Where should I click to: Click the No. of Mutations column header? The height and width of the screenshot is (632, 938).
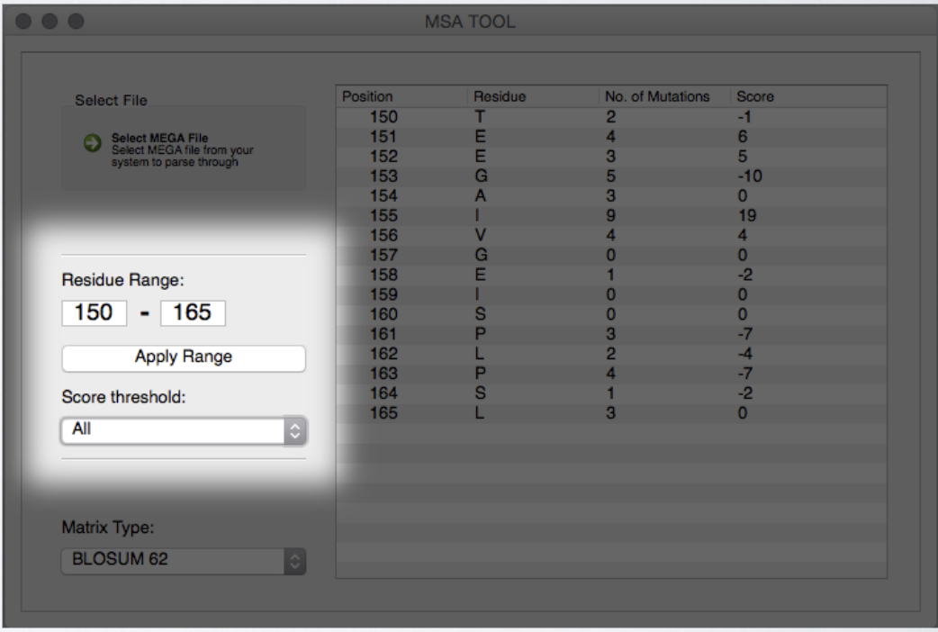(664, 96)
